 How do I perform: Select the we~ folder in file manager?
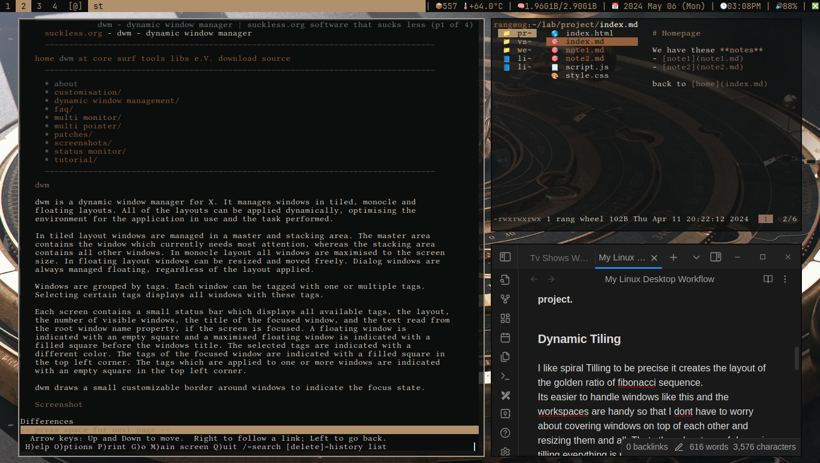click(518, 50)
